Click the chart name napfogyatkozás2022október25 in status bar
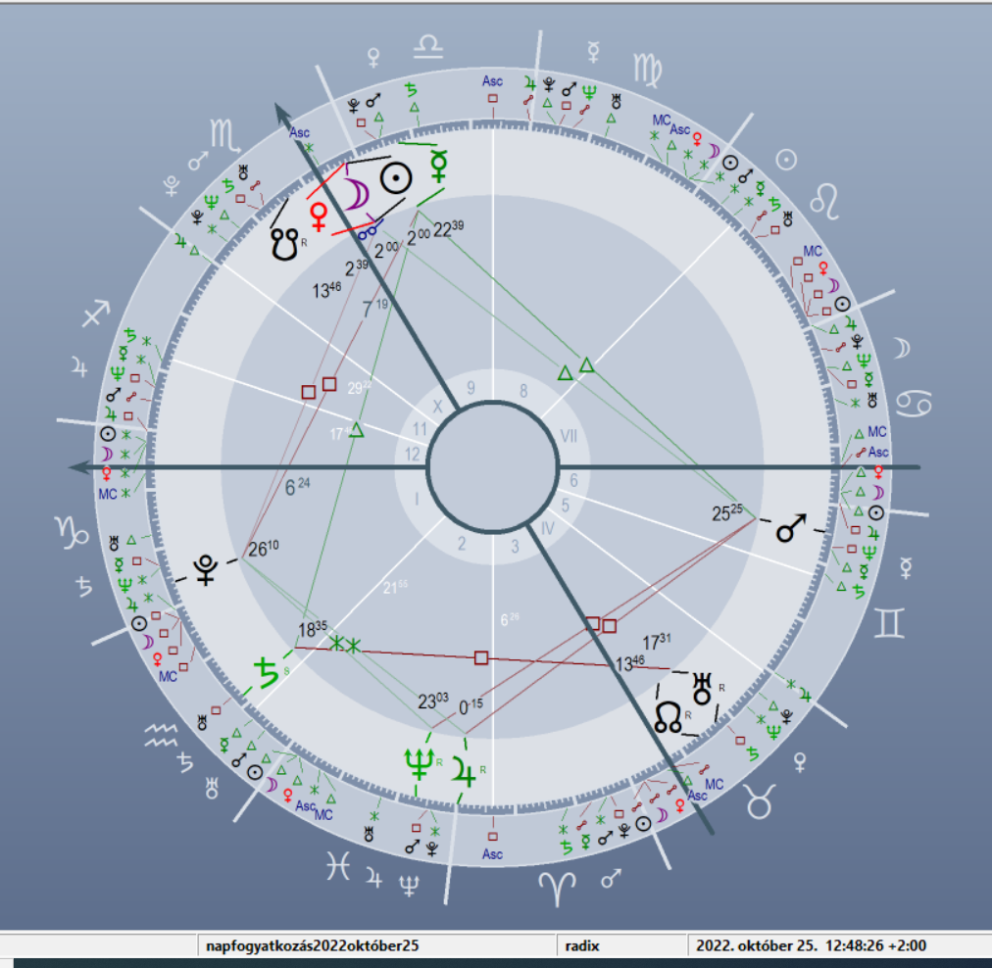 click(x=312, y=946)
